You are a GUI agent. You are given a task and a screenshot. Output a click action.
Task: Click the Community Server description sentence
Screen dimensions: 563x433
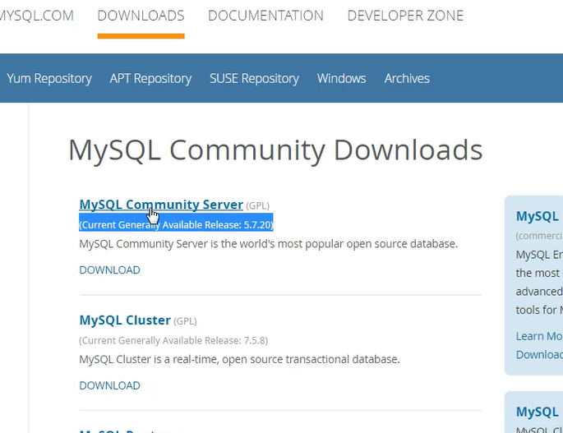pos(269,244)
